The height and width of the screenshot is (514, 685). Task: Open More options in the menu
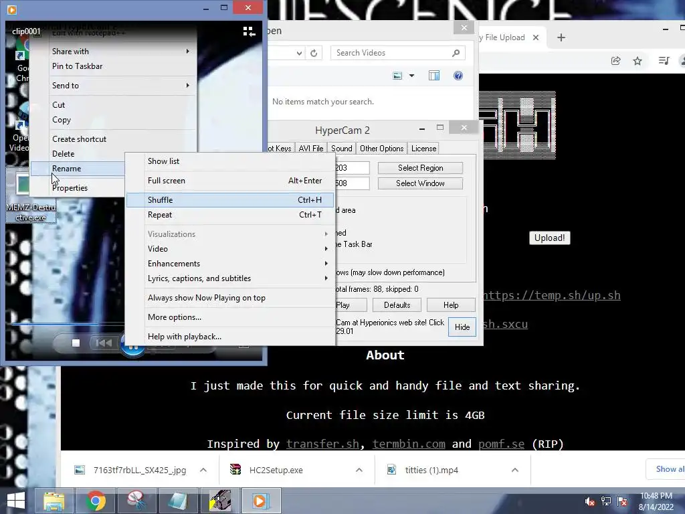[230, 317]
